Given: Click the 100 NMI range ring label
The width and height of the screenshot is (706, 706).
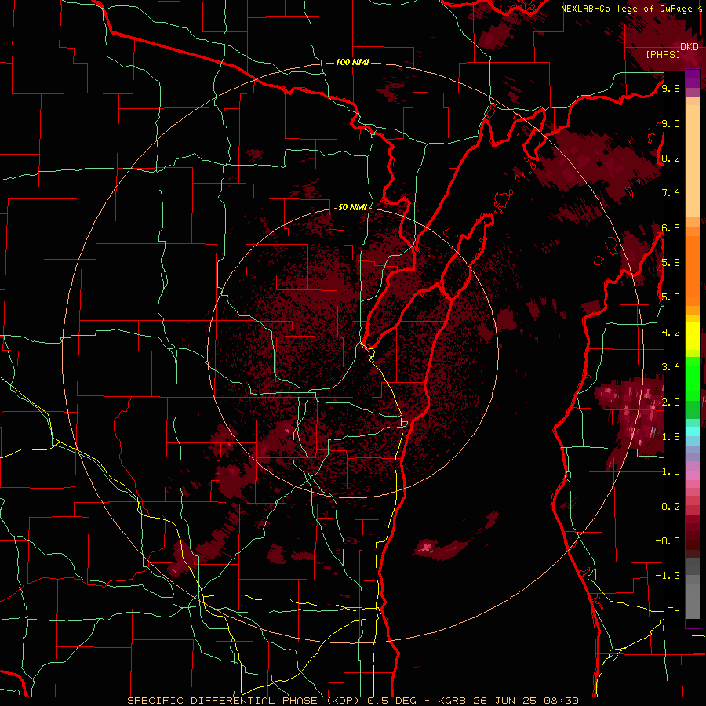Looking at the screenshot, I should [352, 62].
